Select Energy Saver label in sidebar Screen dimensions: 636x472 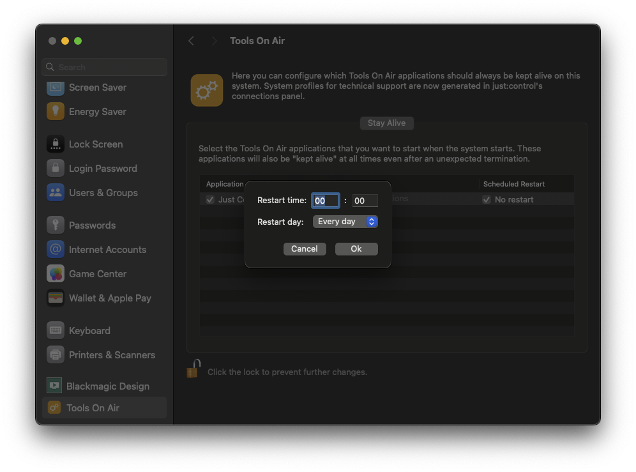(x=98, y=112)
